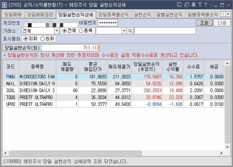Screen dimensions: 233x167
Task: Open the stock code dropdown arrow
Action: point(124,31)
